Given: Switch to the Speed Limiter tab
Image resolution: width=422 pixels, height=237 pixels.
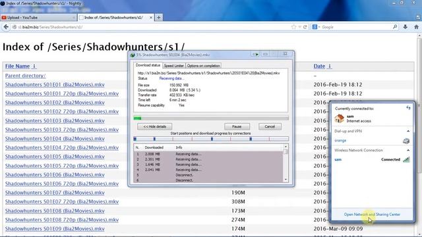Looking at the screenshot, I should pos(173,66).
